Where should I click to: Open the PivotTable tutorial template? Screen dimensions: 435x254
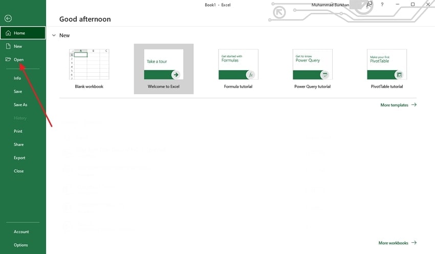[x=387, y=65]
